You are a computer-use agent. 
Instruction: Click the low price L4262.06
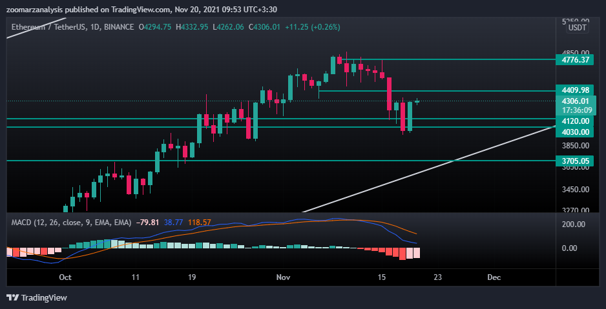coord(228,27)
